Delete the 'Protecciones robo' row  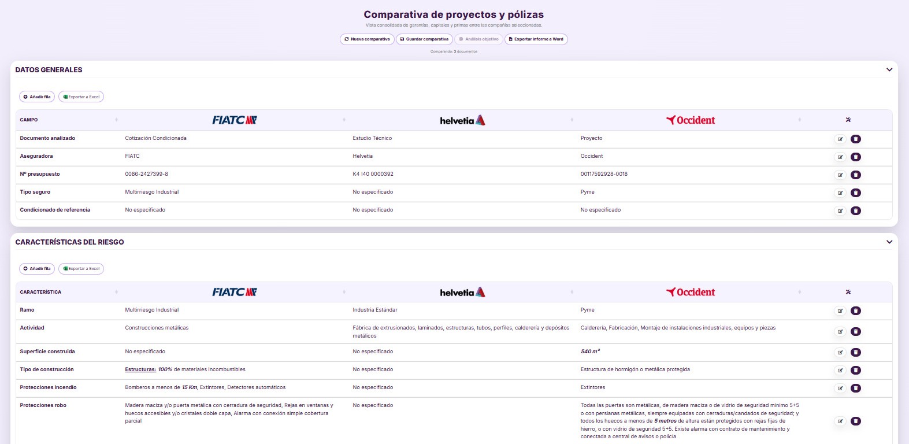(x=856, y=421)
